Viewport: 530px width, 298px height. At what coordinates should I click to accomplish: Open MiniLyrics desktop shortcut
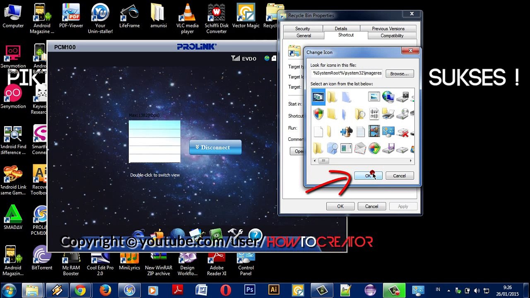pos(129,261)
